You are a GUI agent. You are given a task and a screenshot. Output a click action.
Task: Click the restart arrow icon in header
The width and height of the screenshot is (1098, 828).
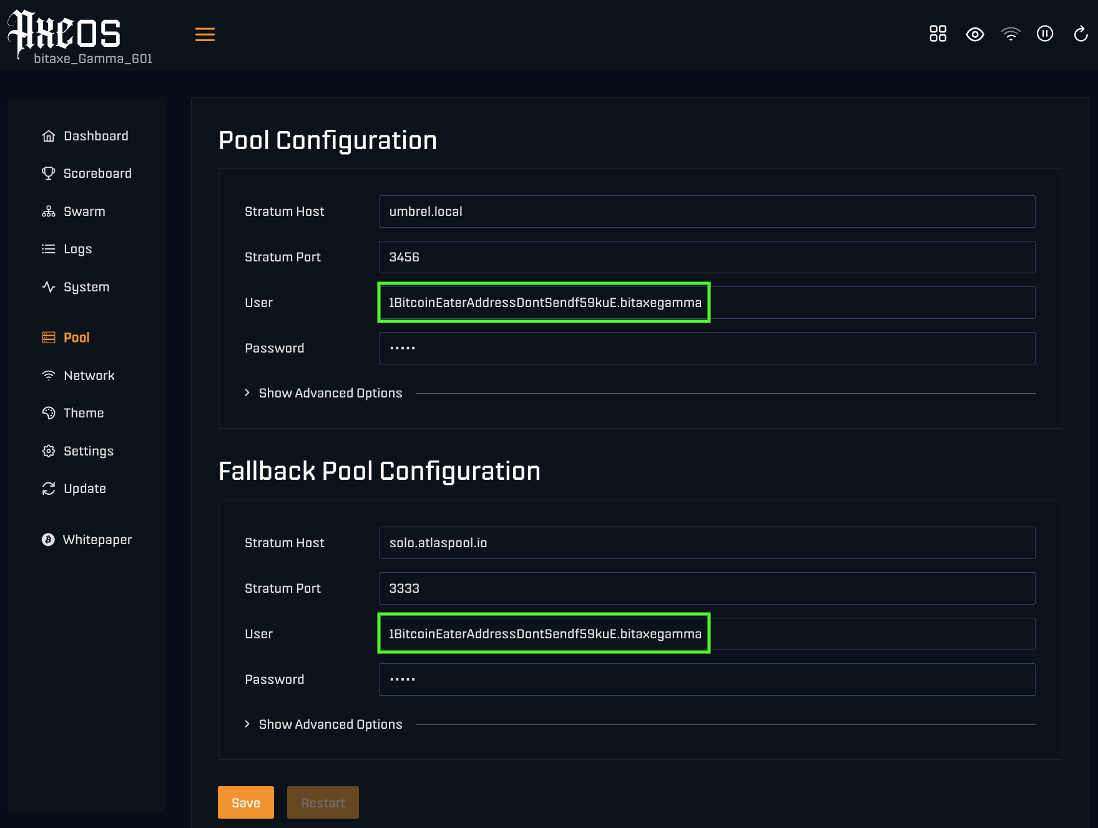pos(1081,34)
